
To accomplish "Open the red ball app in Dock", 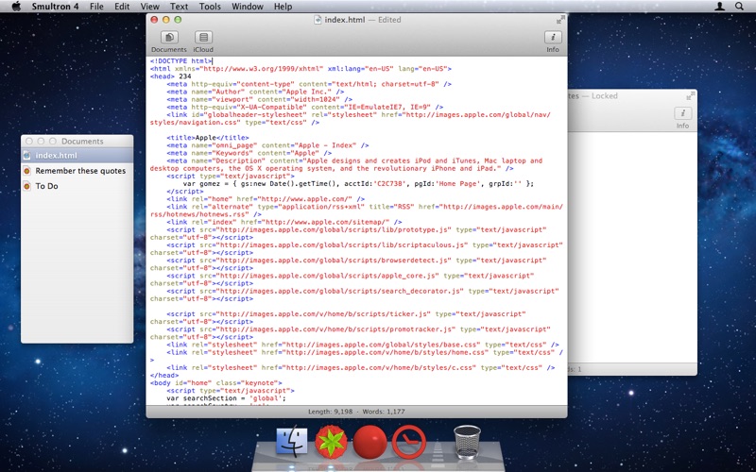I will click(x=369, y=442).
